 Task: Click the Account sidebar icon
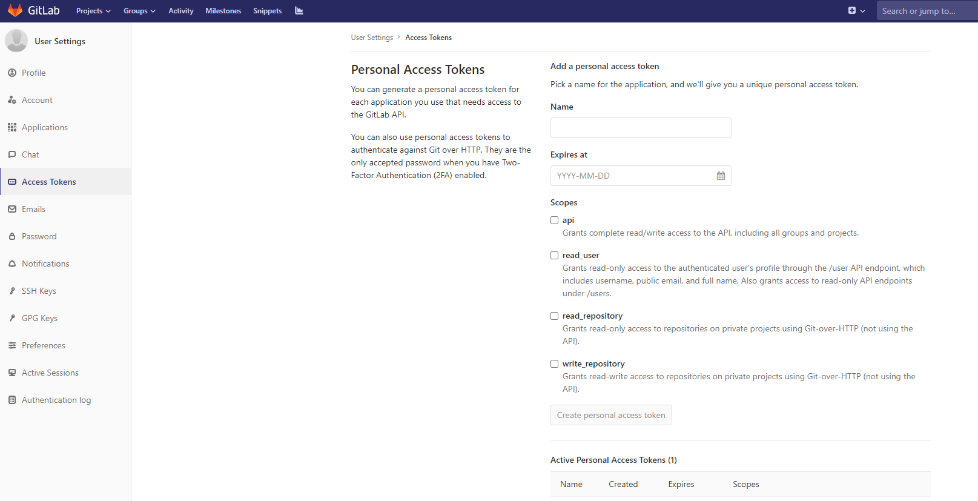point(12,100)
